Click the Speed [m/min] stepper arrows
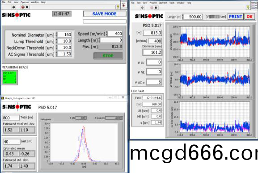 tap(106, 34)
